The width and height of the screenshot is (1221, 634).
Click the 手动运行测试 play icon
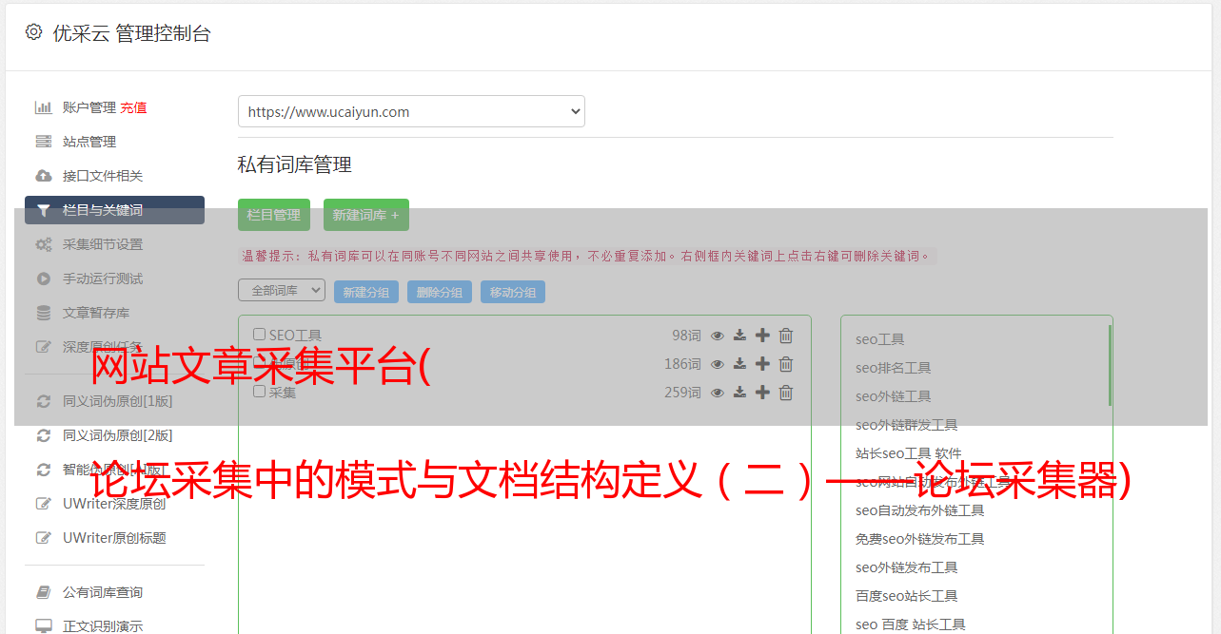[44, 279]
